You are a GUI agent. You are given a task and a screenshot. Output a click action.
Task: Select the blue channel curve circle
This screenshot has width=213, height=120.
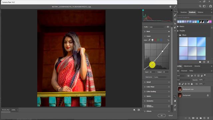(x=161, y=40)
